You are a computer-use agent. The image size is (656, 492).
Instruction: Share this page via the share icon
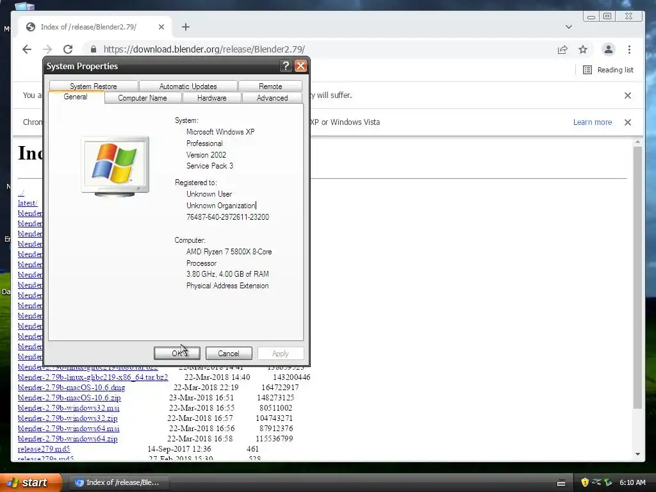tap(562, 50)
